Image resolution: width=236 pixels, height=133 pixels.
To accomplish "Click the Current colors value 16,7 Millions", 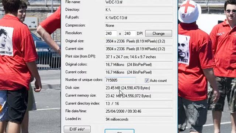I will (139, 72).
